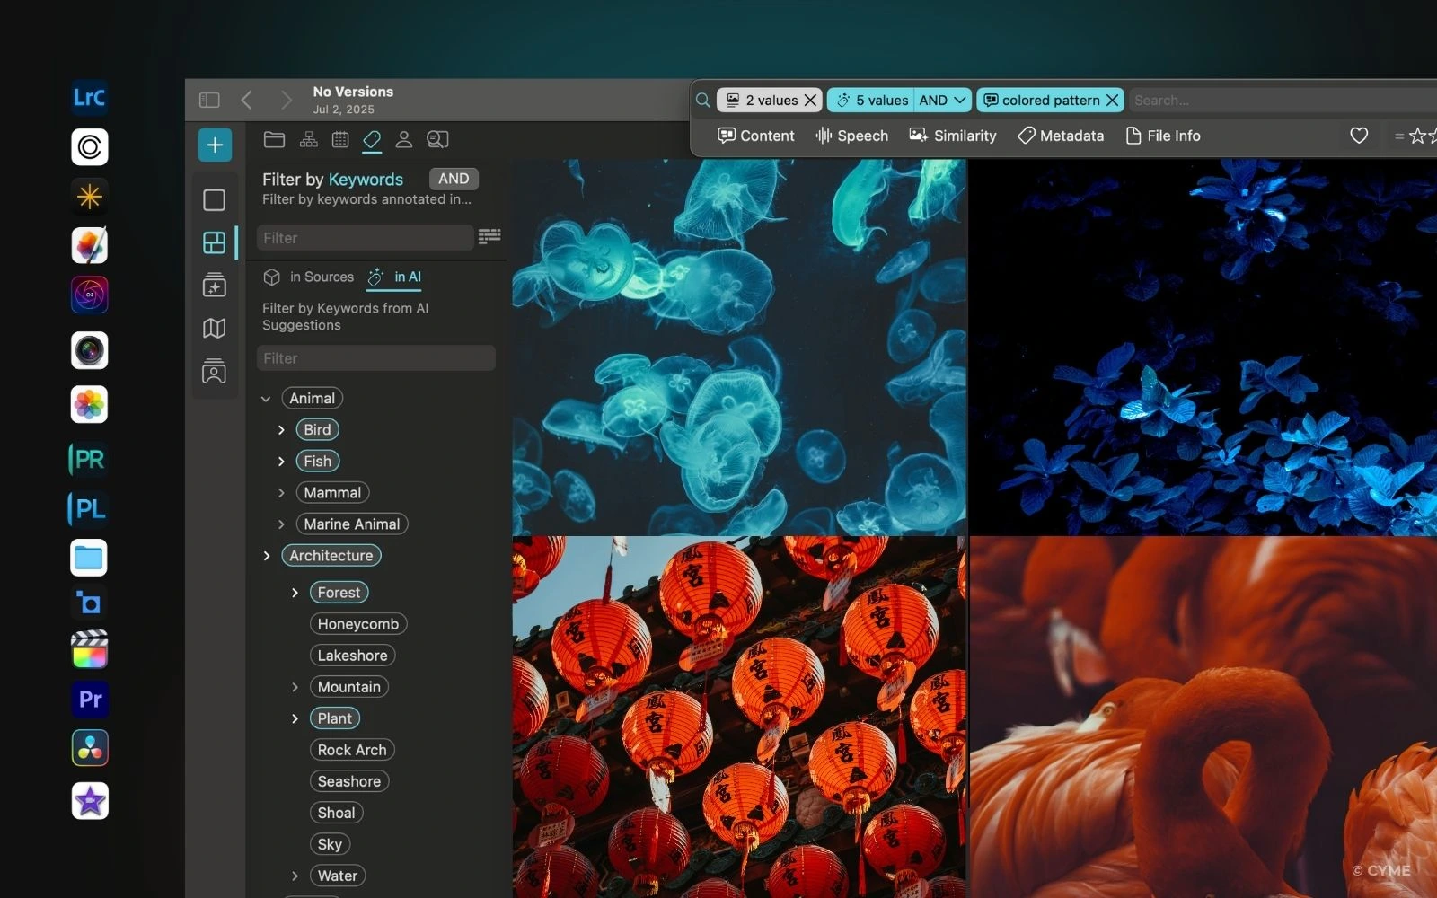
Task: Open the Speech search category
Action: pos(851,136)
